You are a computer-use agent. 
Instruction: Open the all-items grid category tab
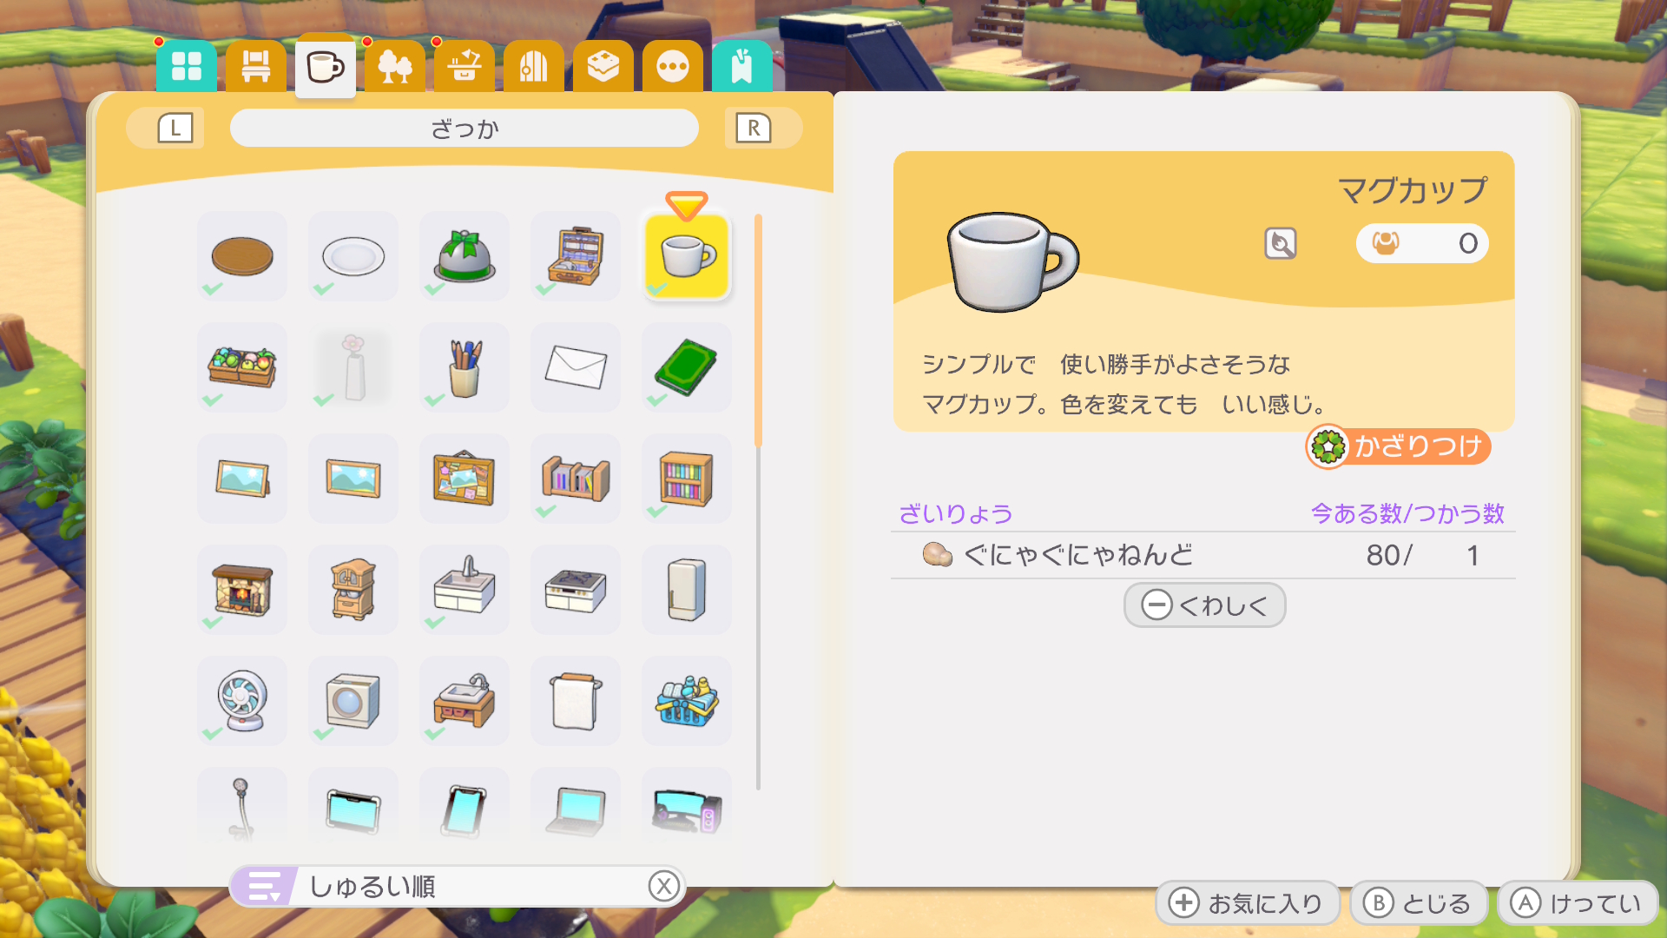186,66
